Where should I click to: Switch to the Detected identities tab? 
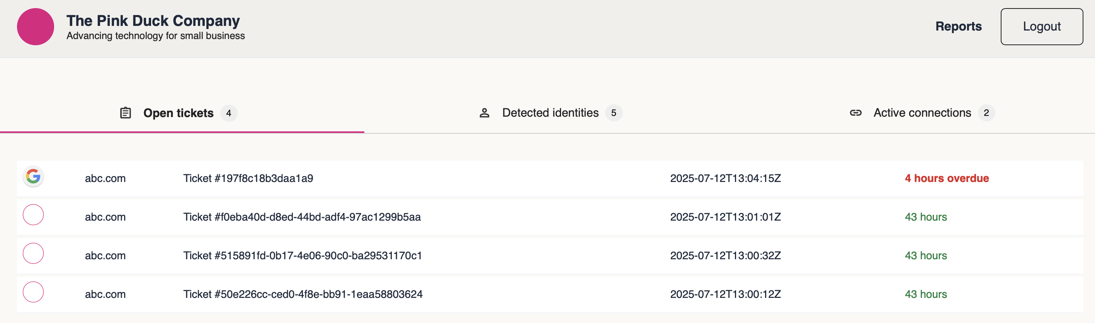click(x=550, y=113)
